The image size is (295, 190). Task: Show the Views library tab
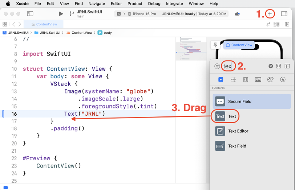click(221, 79)
